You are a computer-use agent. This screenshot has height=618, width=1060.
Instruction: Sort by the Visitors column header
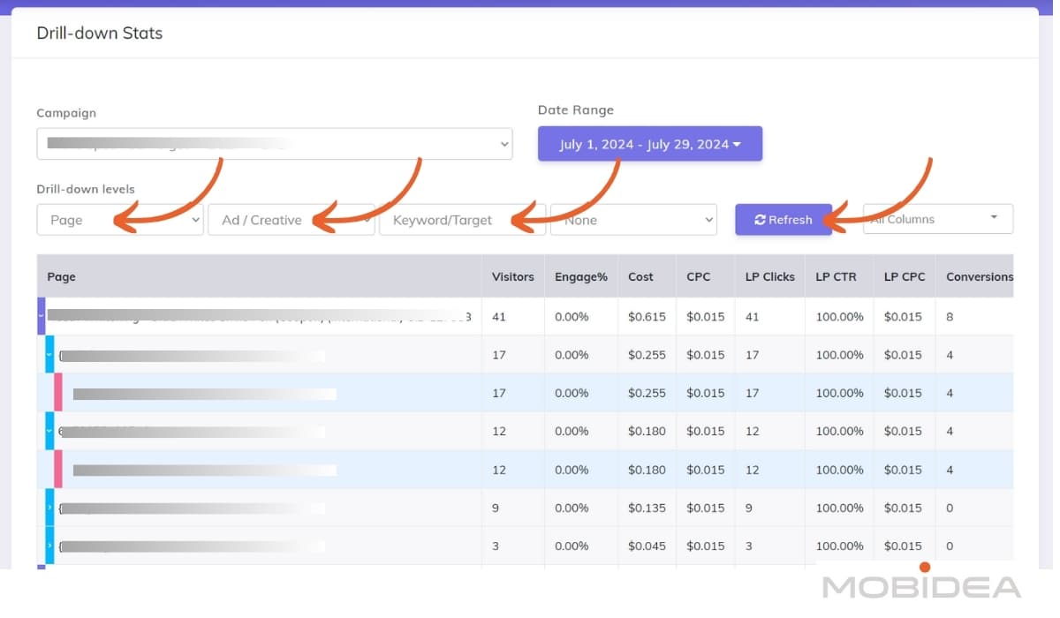tap(512, 276)
